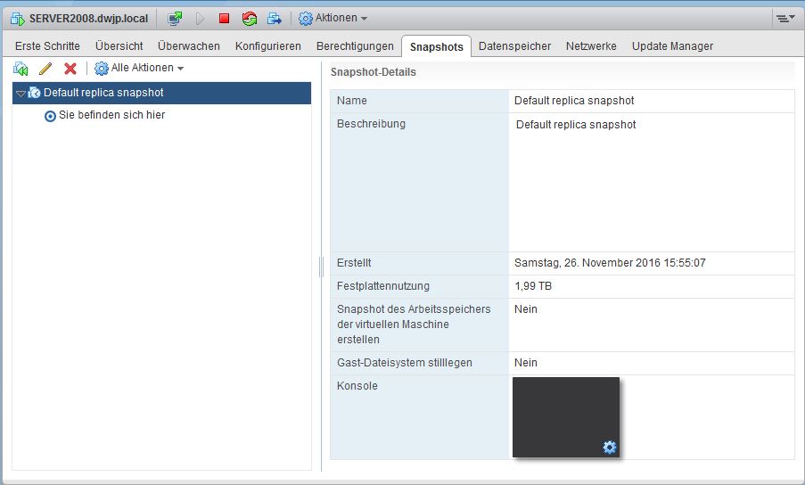805x485 pixels.
Task: Open the Alle Aktionen dropdown
Action: click(x=139, y=69)
